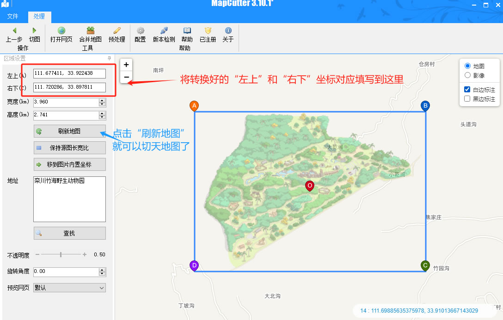
Task: Pin the 区域设置 panel
Action: (109, 58)
